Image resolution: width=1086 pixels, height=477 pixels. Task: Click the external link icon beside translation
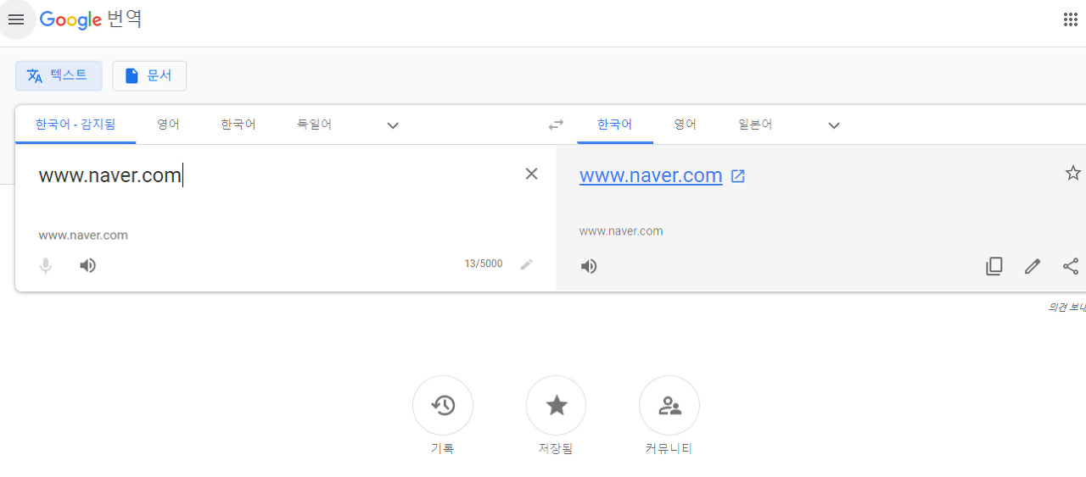[738, 176]
